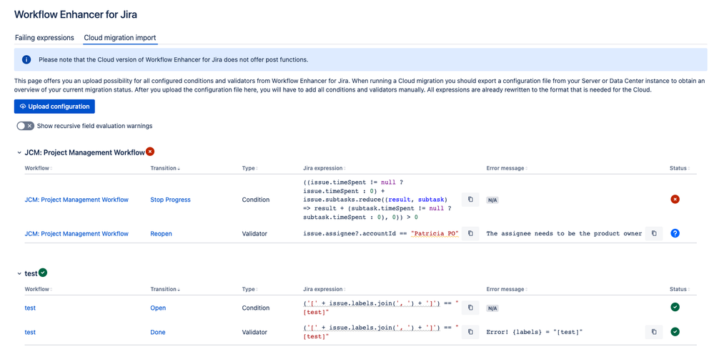Copy the Done transition error message
This screenshot has width=714, height=352.
coord(654,331)
